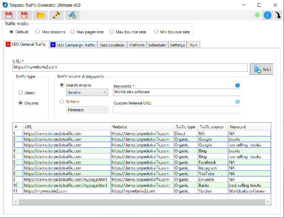Enable the Referral traffic source option
This screenshot has height=218, width=284.
pyautogui.click(x=62, y=102)
